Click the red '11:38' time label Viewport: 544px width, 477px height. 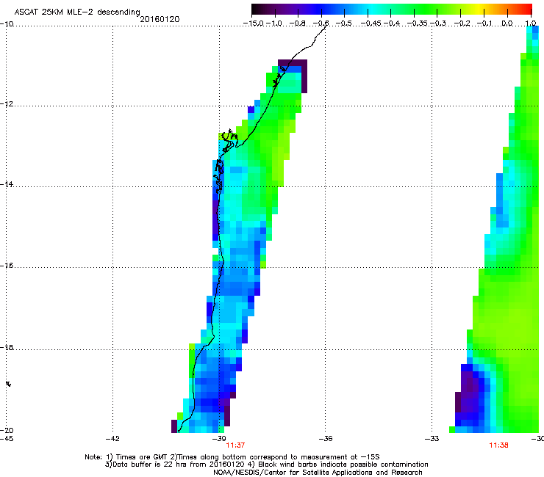coord(498,445)
